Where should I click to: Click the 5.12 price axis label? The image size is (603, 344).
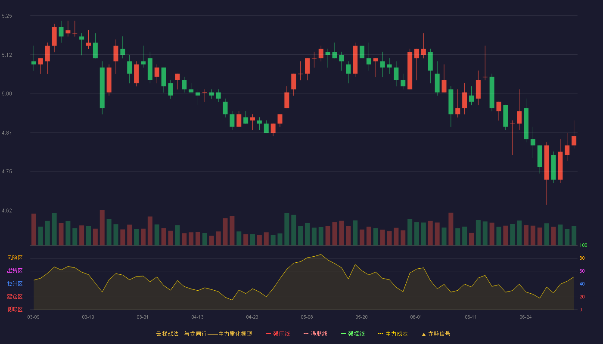point(7,55)
